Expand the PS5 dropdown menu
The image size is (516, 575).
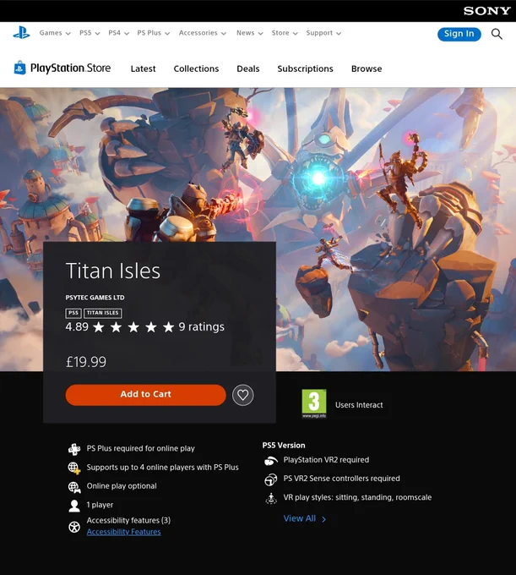[90, 33]
